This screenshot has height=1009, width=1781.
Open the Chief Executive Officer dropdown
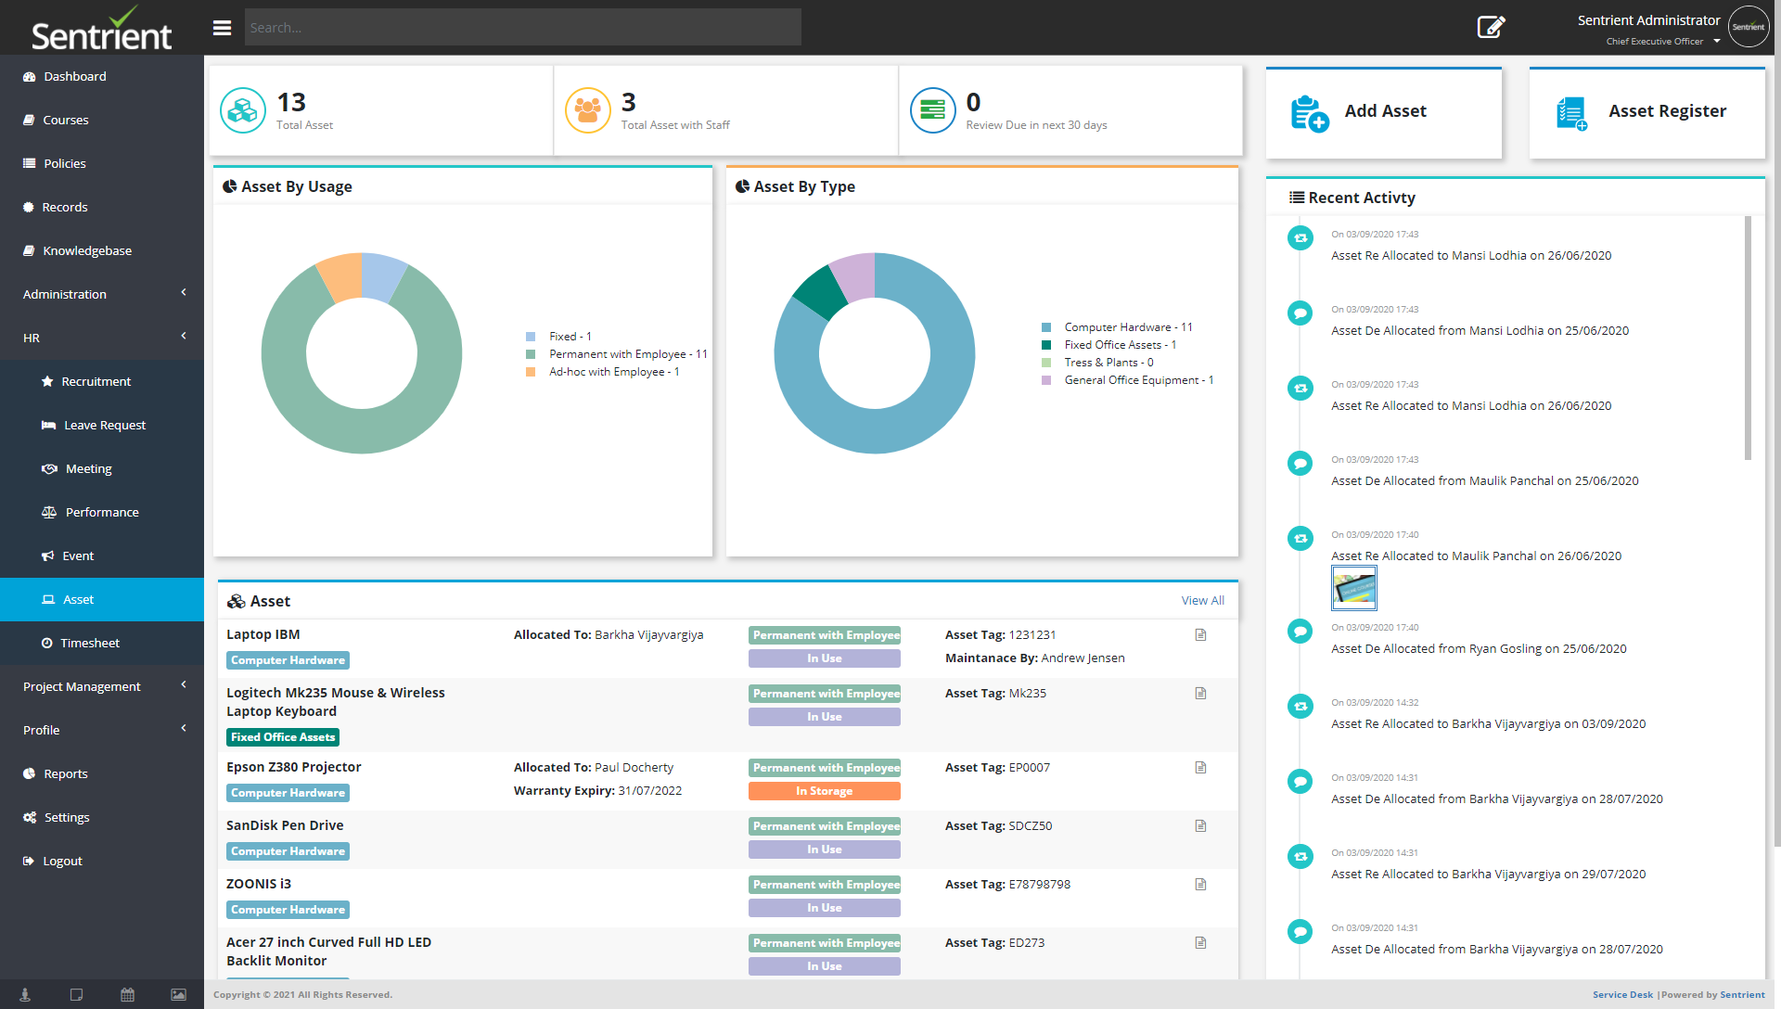1660,41
